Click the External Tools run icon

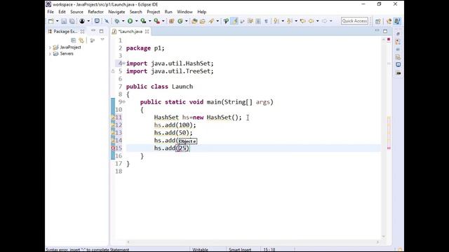[156, 21]
